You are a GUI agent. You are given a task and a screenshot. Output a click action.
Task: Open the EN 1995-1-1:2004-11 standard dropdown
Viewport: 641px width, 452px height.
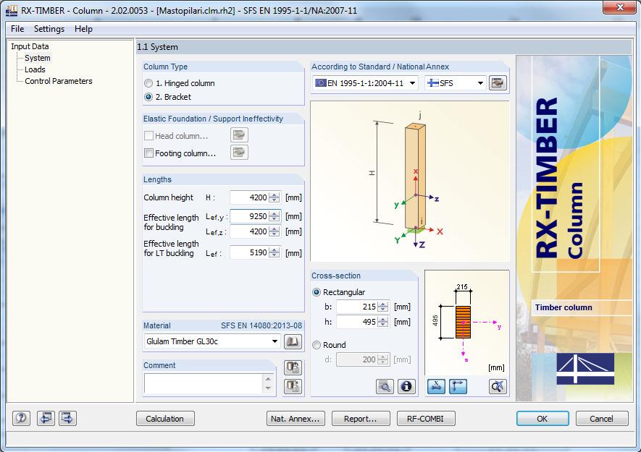tap(365, 83)
